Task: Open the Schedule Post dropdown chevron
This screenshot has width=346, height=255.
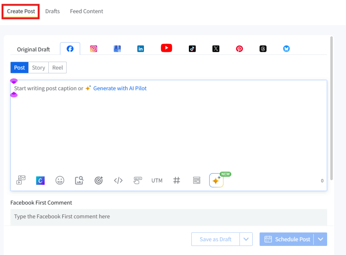Action: [320, 239]
